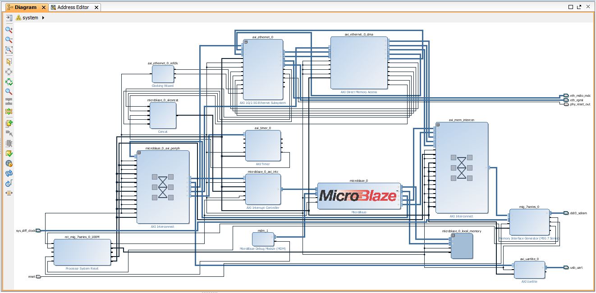Click the 'AXI Direct Memory Access' label
The height and width of the screenshot is (293, 596).
pos(359,92)
